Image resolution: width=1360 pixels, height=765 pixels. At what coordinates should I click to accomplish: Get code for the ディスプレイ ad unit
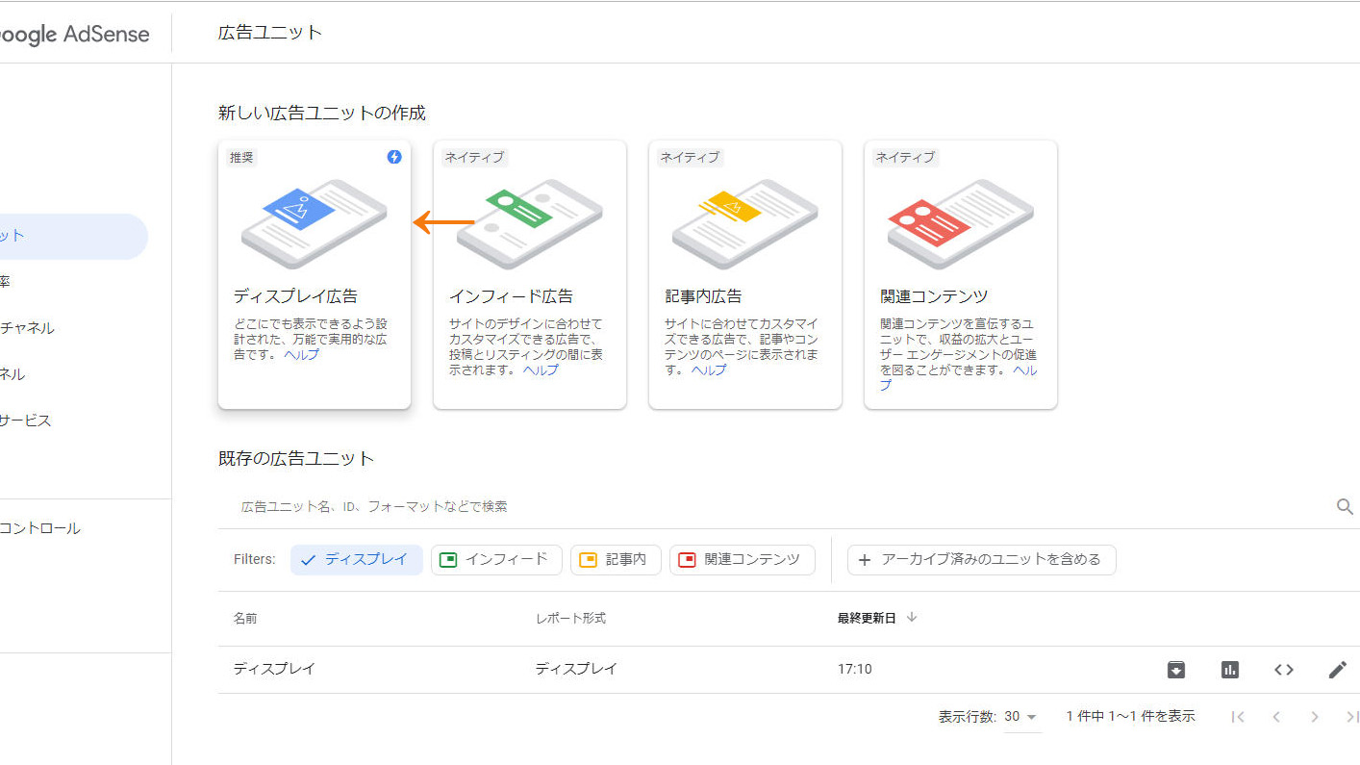point(1284,670)
